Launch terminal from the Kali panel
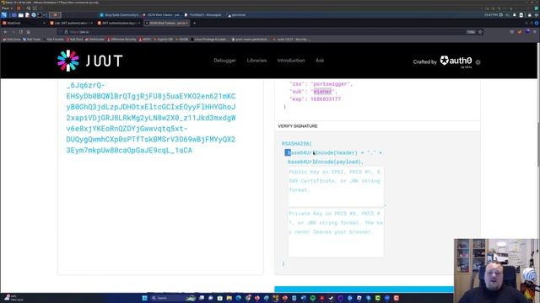Viewport: 540px width, 303px height. click(x=40, y=15)
